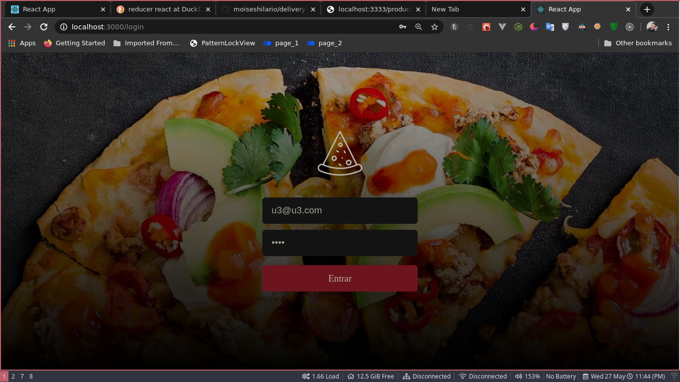Click the No Battery status entry
Screen dimensions: 680x382
tap(561, 377)
